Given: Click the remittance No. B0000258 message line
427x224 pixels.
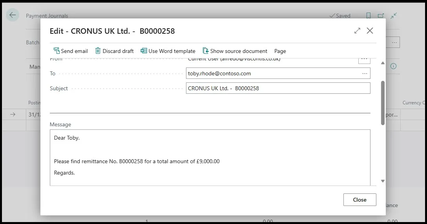Looking at the screenshot, I should [137, 161].
